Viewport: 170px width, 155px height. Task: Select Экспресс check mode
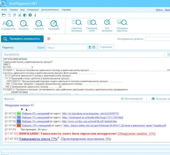pos(24,25)
